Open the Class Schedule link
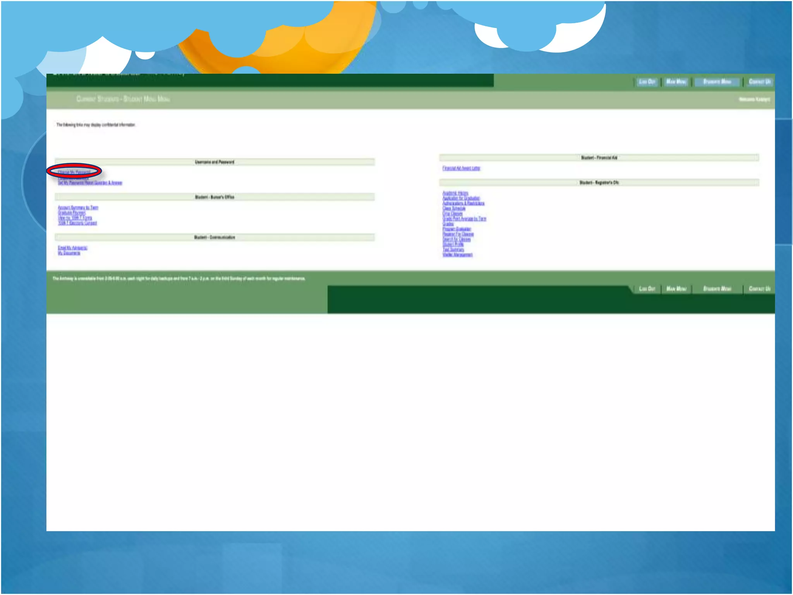Screen dimensions: 793x595 tap(454, 208)
